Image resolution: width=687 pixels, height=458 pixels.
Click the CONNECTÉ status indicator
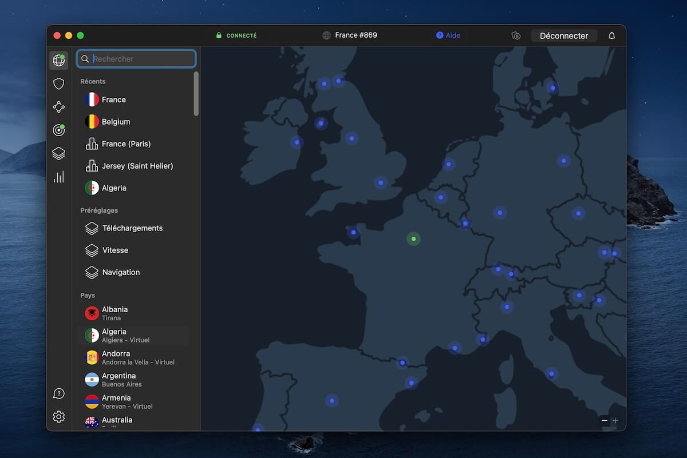coord(236,35)
